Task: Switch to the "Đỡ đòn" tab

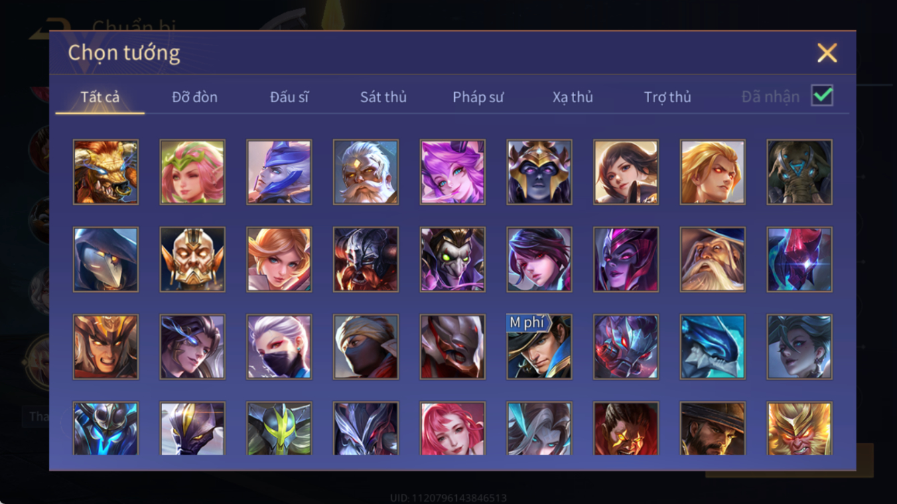Action: pyautogui.click(x=194, y=97)
